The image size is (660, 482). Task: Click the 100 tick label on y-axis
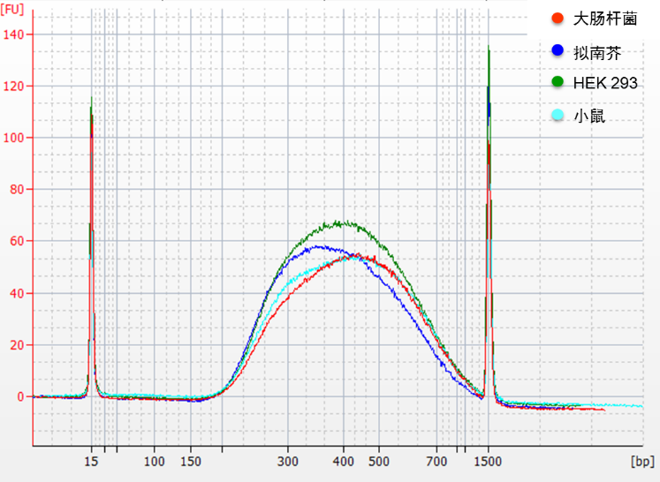(x=15, y=138)
